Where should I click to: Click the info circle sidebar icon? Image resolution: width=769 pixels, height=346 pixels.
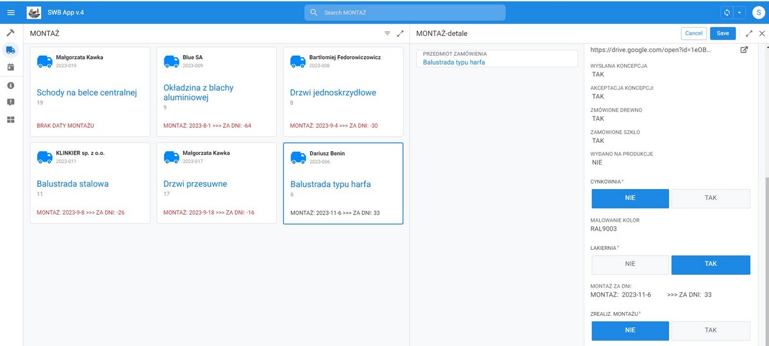pyautogui.click(x=11, y=85)
